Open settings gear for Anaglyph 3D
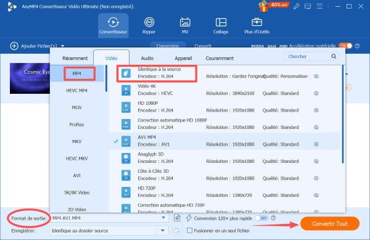 (x=316, y=161)
